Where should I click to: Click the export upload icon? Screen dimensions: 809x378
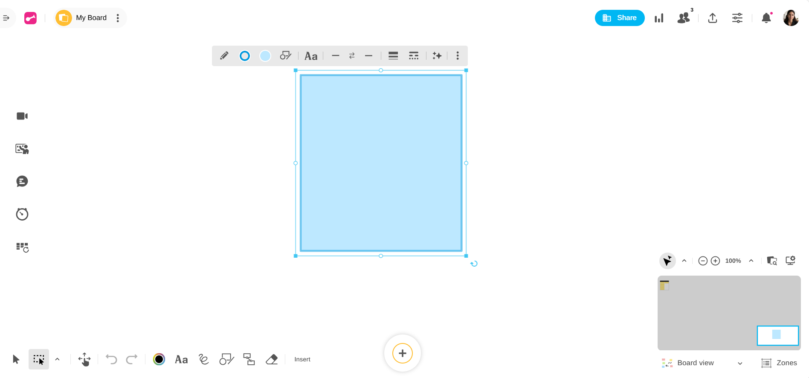712,18
